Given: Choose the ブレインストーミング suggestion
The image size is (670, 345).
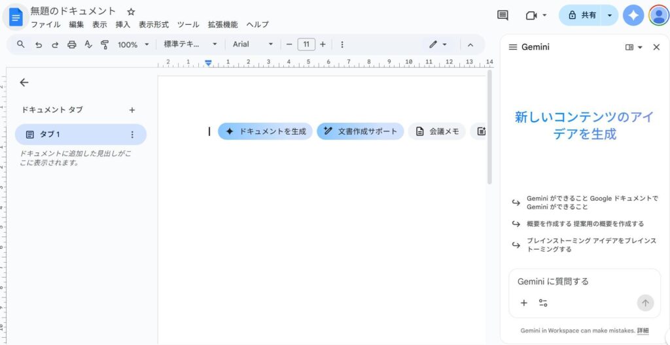Looking at the screenshot, I should tap(584, 245).
